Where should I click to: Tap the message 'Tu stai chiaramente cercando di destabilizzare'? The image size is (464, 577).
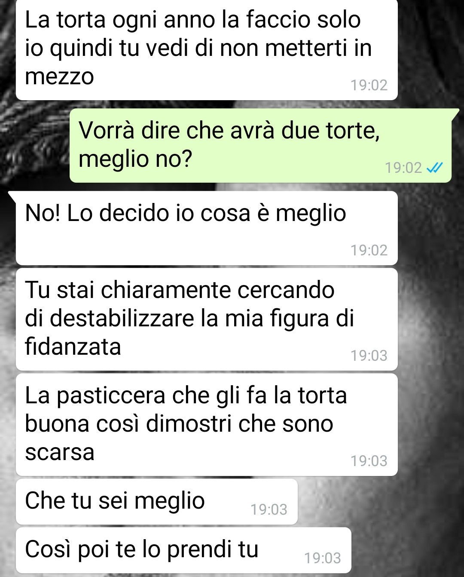[x=207, y=319]
